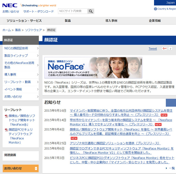Open 一覧 news list link
This screenshot has width=176, height=174.
pos(172,168)
